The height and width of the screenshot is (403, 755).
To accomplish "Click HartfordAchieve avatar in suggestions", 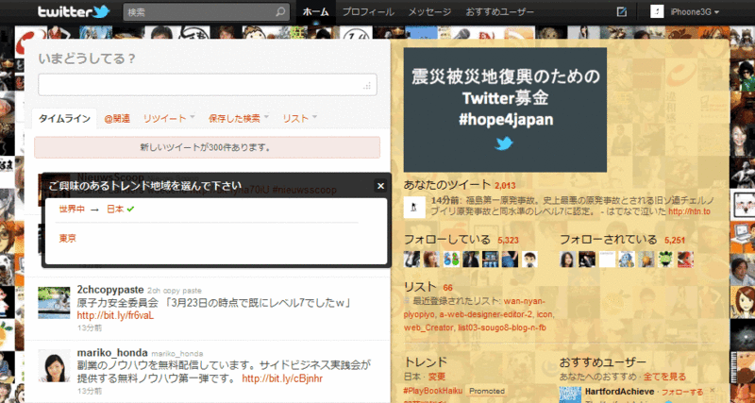I will point(569,395).
